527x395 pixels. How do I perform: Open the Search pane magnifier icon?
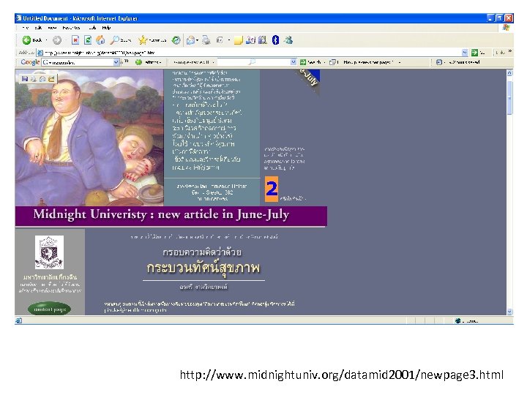pos(115,40)
